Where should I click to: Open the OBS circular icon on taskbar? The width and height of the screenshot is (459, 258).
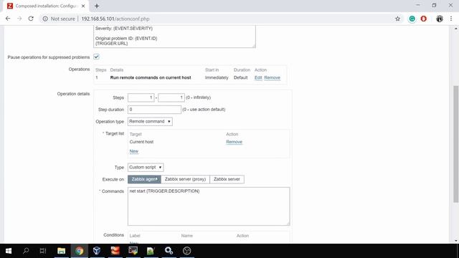(186, 251)
